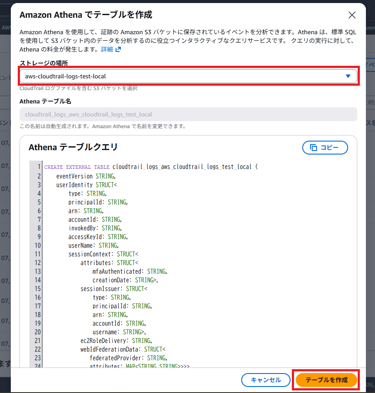Click the blue dropdown arrow for storage location

click(348, 76)
